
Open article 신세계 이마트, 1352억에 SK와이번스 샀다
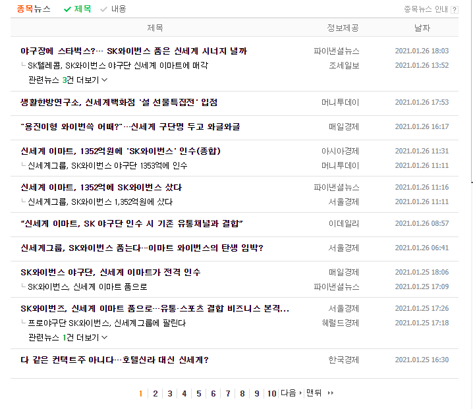click(101, 188)
